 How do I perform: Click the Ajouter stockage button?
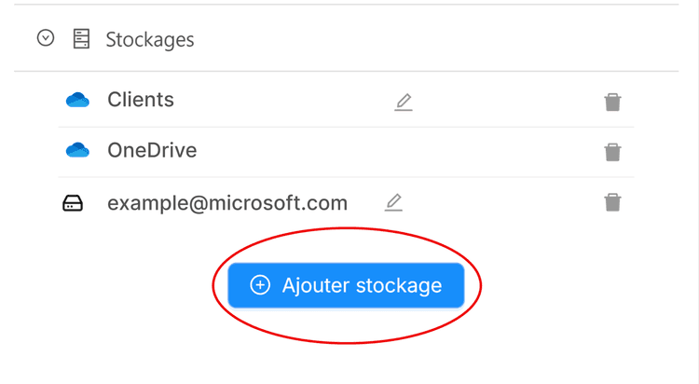(x=346, y=285)
